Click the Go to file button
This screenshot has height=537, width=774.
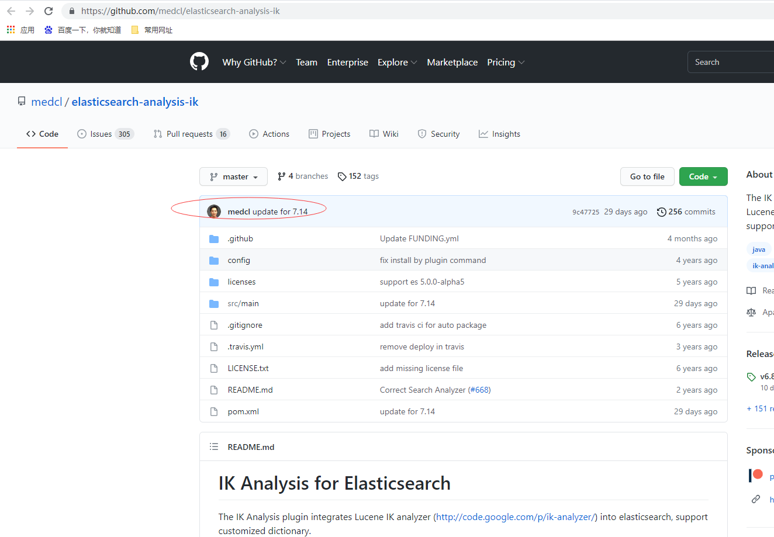click(x=647, y=176)
